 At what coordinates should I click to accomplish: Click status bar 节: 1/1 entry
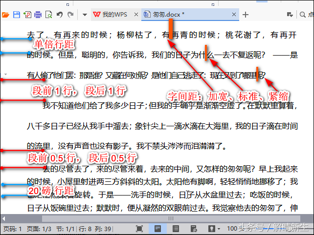click(65, 229)
